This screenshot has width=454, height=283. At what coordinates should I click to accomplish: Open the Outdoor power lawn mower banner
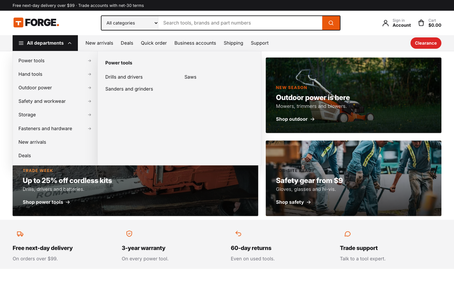pos(353,95)
